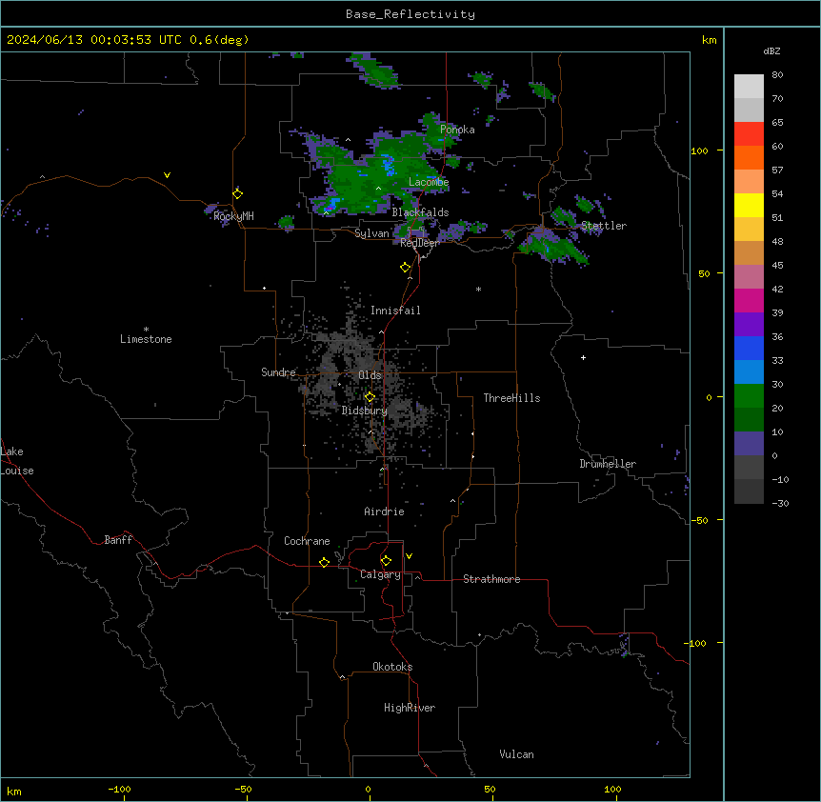Click the Base_Reflectivity title text
Screen dimensions: 821x802
click(x=410, y=14)
